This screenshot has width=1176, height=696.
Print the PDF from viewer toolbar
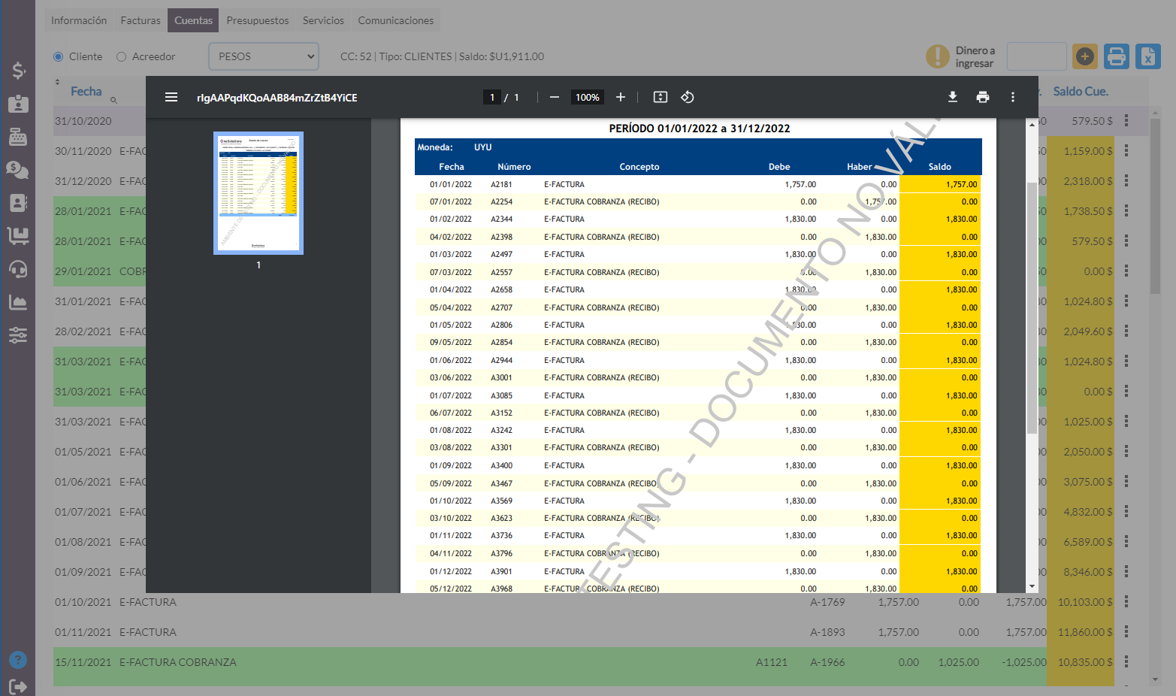tap(982, 97)
